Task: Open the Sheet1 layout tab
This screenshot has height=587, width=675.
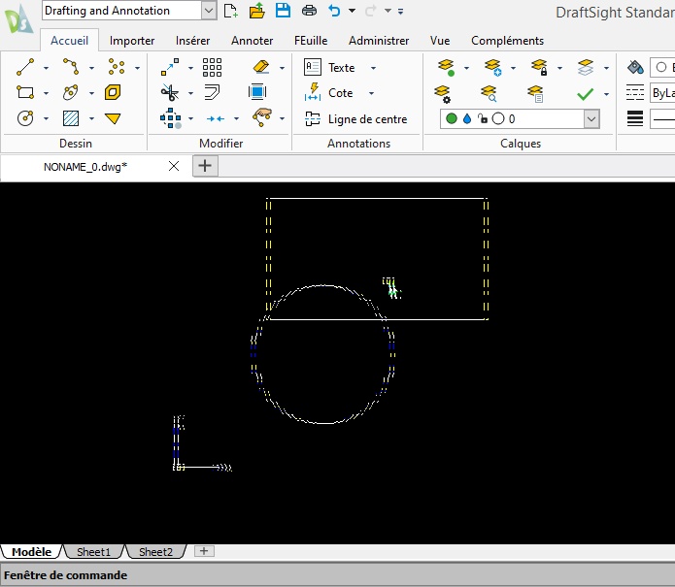Action: coord(93,552)
